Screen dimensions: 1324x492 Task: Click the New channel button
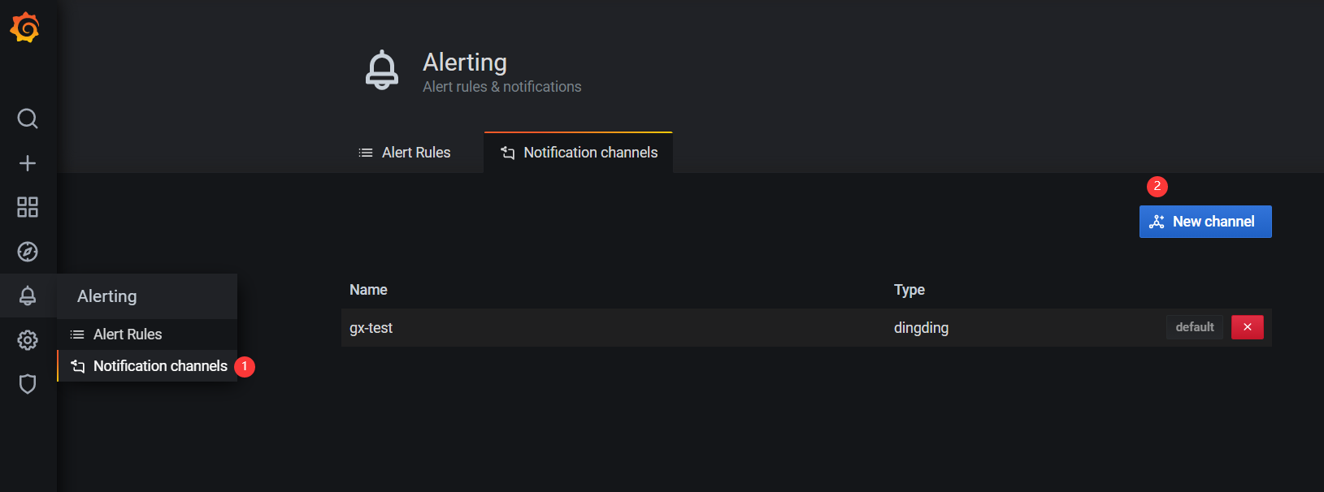pos(1205,222)
